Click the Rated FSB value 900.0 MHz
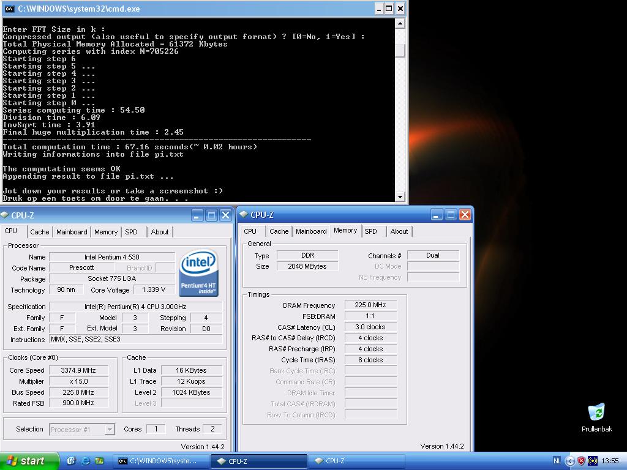The height and width of the screenshot is (470, 627). tap(78, 403)
